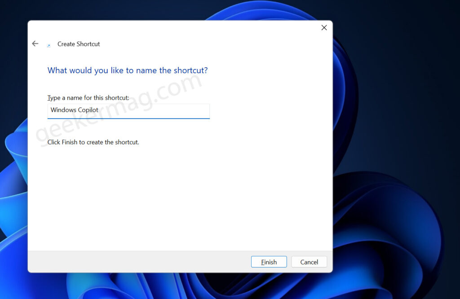The height and width of the screenshot is (299, 460).
Task: Click the shortcut icon beside Create Shortcut
Action: [x=49, y=45]
